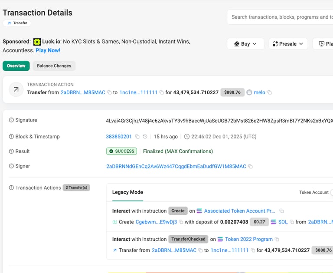The image size is (333, 273).
Task: Click the clock icon beside the block number
Action: pyautogui.click(x=145, y=137)
